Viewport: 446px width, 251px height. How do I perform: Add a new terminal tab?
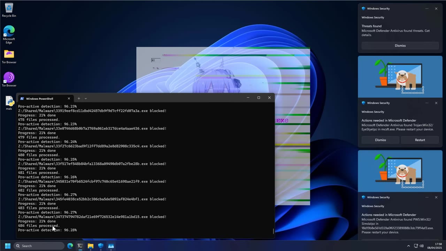coord(79,98)
